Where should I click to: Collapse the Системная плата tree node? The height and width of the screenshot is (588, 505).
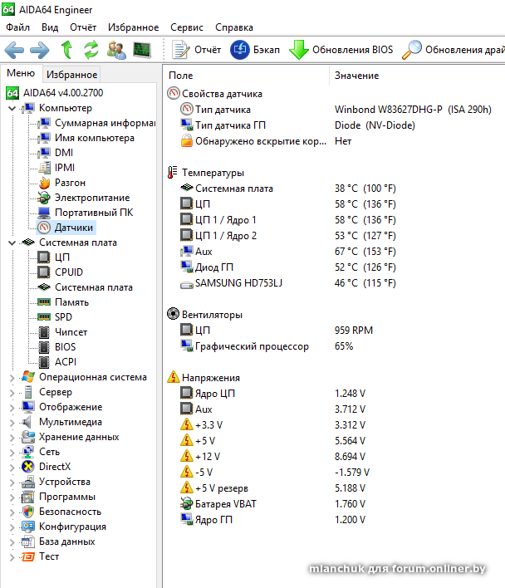(12, 243)
